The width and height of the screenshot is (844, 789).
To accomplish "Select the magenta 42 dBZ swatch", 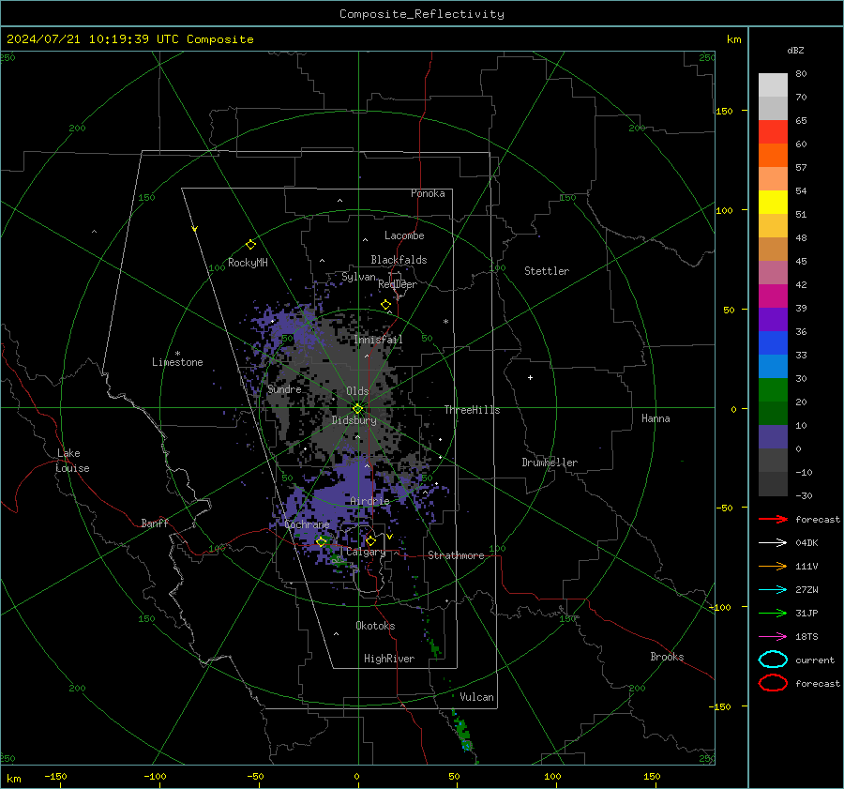I will tap(773, 296).
